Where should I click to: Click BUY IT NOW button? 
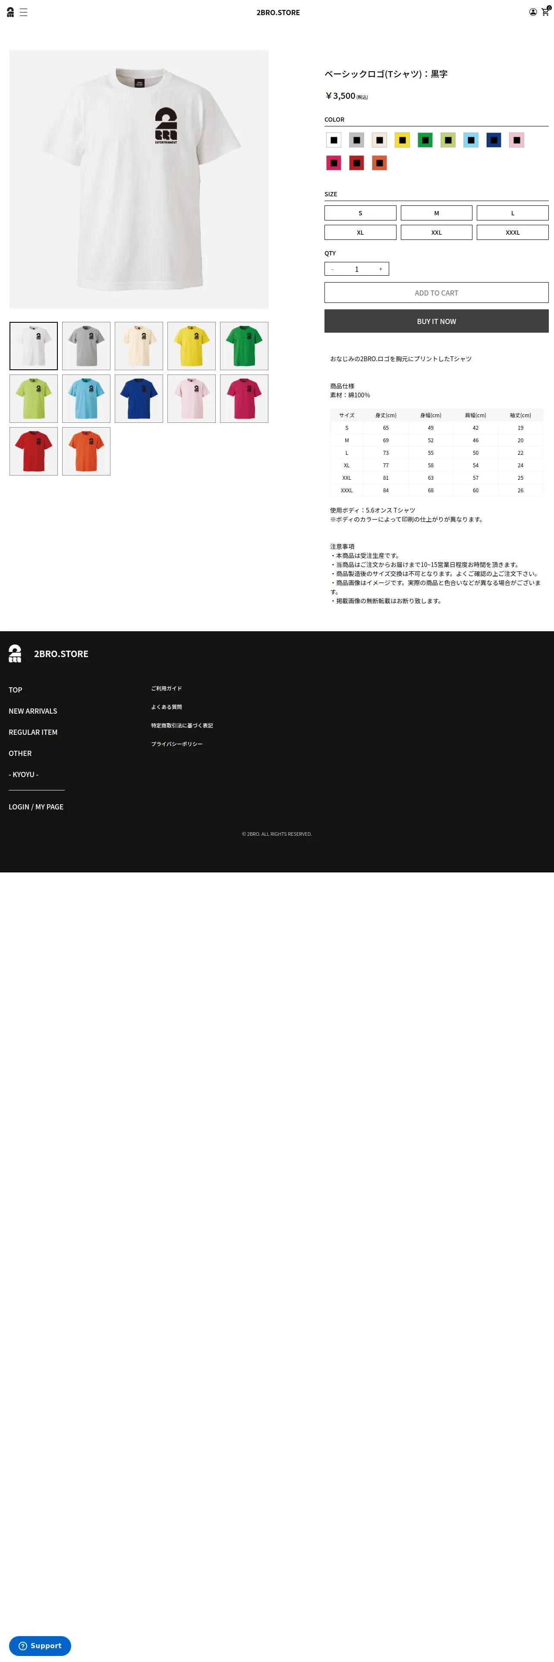[437, 321]
